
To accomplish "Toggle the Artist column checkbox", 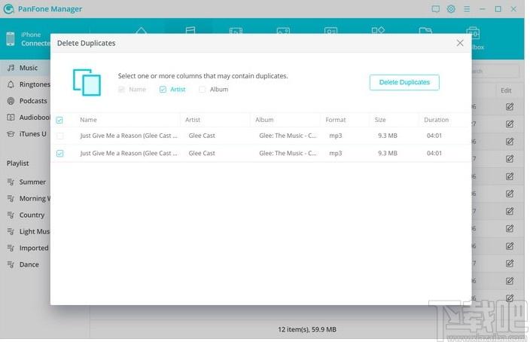I will (x=163, y=90).
